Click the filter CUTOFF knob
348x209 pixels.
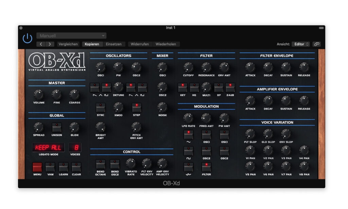(x=188, y=67)
